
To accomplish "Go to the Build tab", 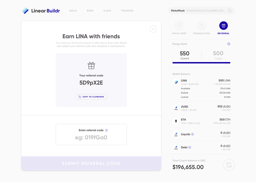I will 73,11.
